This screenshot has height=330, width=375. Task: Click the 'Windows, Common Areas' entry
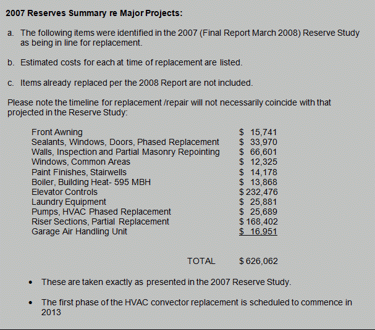pos(81,162)
